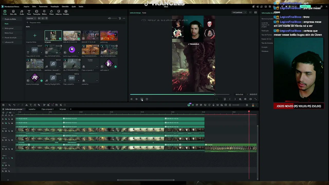Open the Modelos templates library
The height and width of the screenshot is (185, 329).
coord(66,12)
